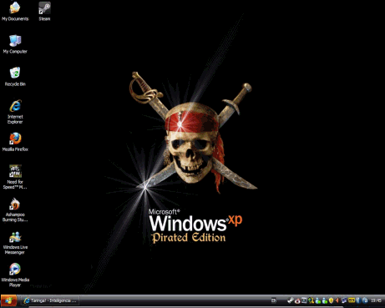Image resolution: width=385 pixels, height=308 pixels.
Task: Click the red eye tray icon
Action: [x=297, y=301]
